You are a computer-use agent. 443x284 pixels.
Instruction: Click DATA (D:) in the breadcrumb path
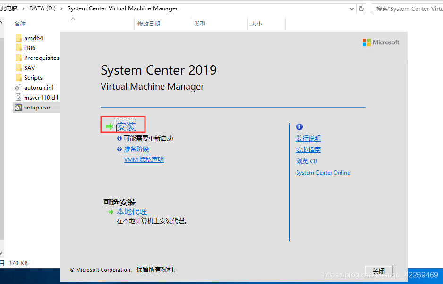tap(43, 8)
